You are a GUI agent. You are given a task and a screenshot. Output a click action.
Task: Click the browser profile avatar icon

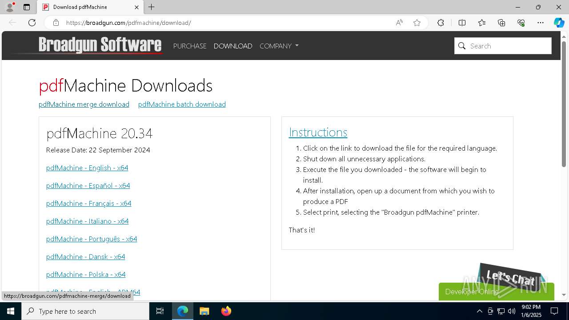click(10, 7)
